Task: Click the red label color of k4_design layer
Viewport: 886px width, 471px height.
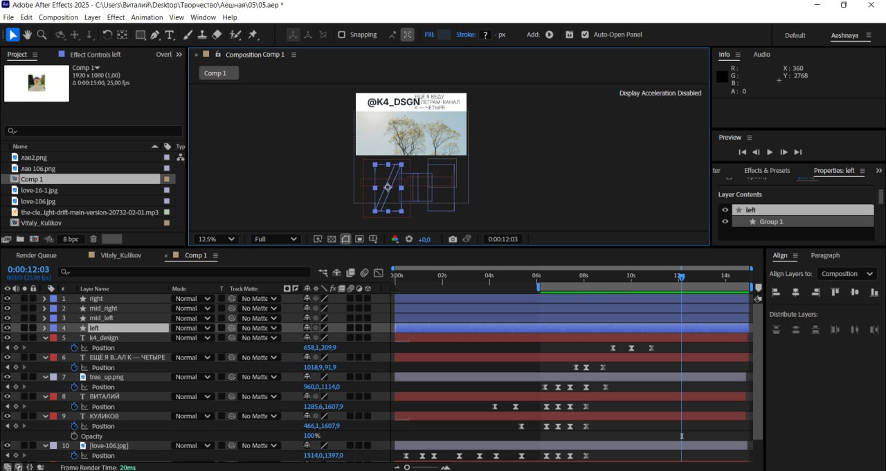Action: click(x=53, y=338)
